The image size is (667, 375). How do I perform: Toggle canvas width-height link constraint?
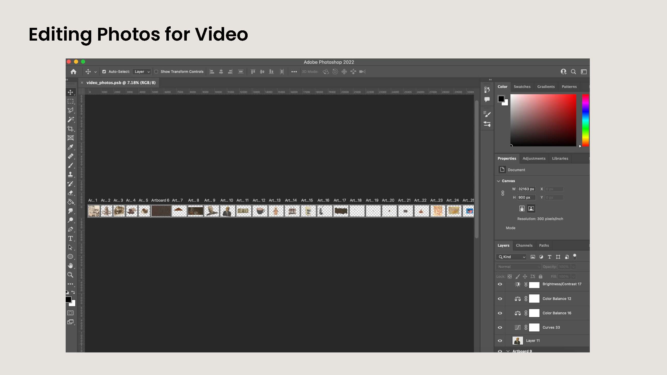coord(503,193)
